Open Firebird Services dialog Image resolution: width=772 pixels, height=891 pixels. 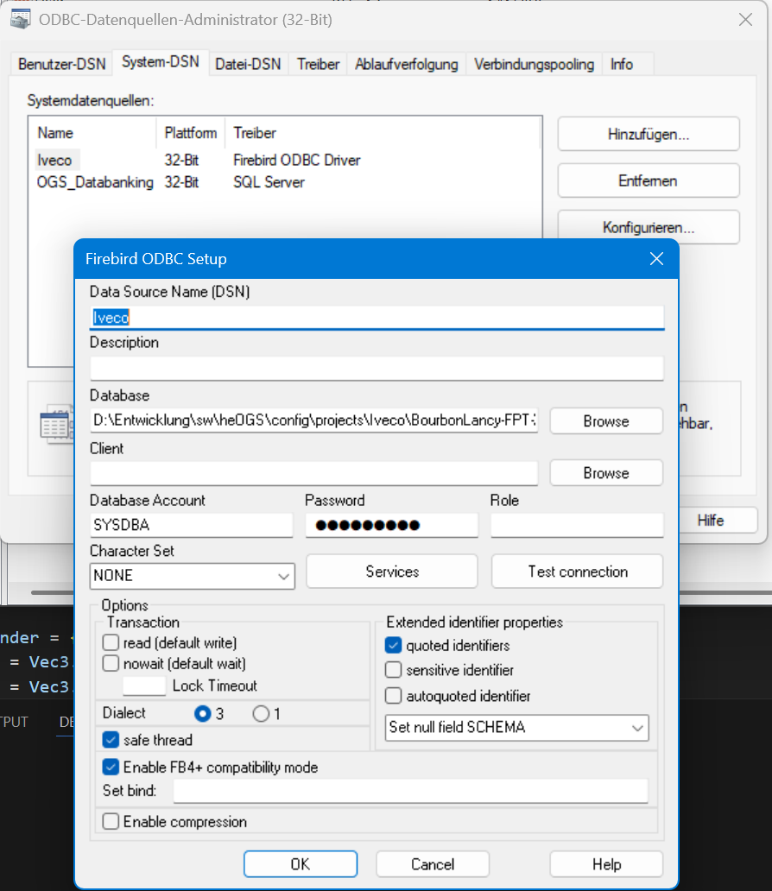(392, 571)
